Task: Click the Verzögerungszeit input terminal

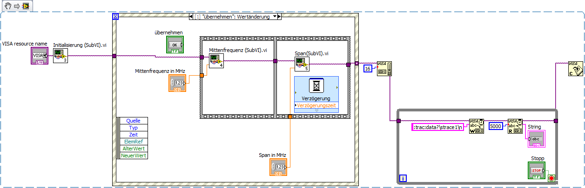Action: coord(316,105)
